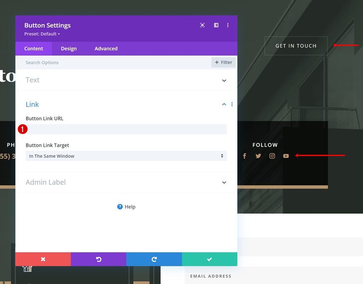Open the Preset: Default dropdown
This screenshot has height=284, width=363.
coord(42,34)
